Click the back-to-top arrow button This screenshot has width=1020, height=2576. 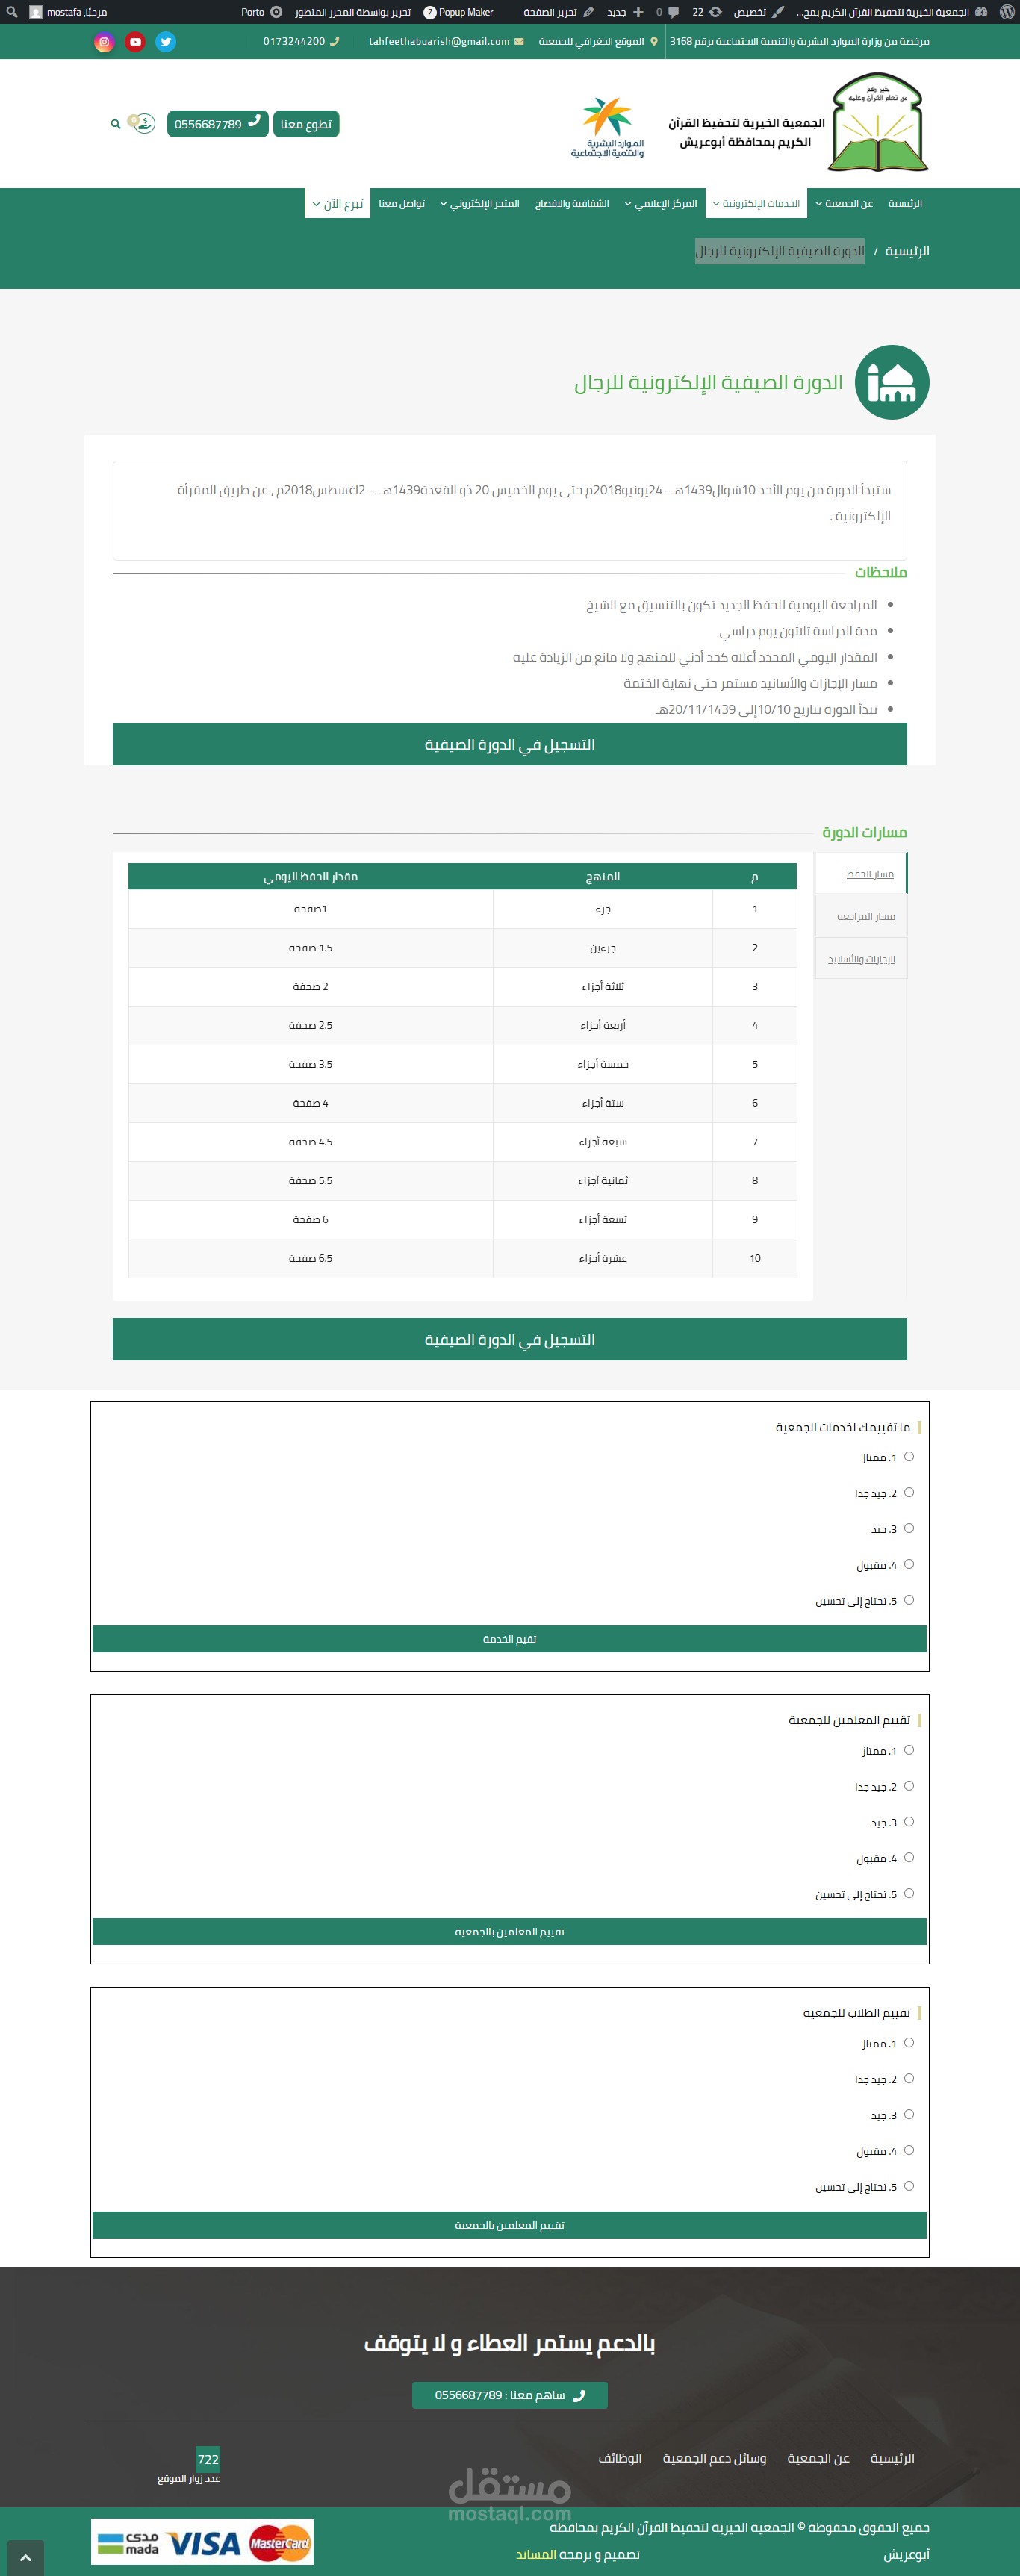[x=25, y=2558]
